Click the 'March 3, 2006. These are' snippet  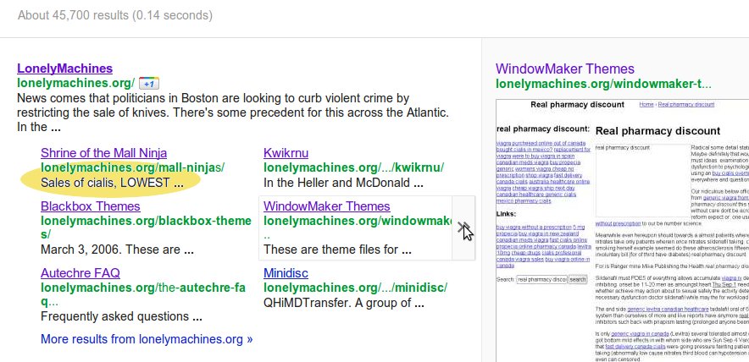coord(117,250)
